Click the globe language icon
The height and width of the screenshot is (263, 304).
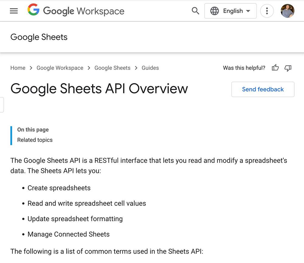[214, 11]
